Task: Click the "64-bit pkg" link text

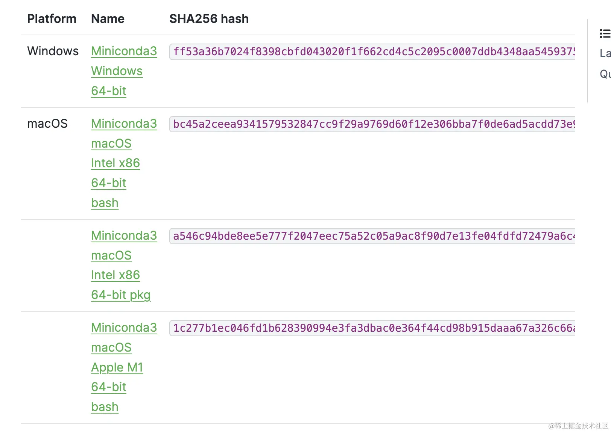Action: pos(121,295)
